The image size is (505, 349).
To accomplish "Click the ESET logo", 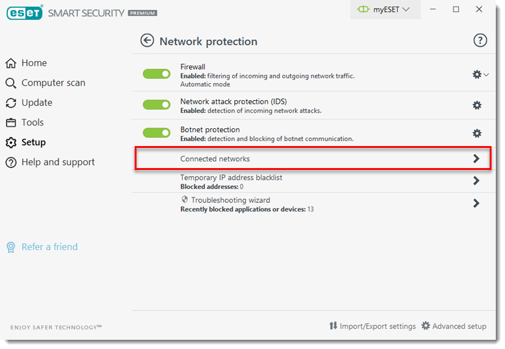I will (x=24, y=12).
